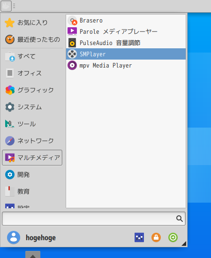Launch Brasero from the list
The image size is (211, 258).
[126, 20]
